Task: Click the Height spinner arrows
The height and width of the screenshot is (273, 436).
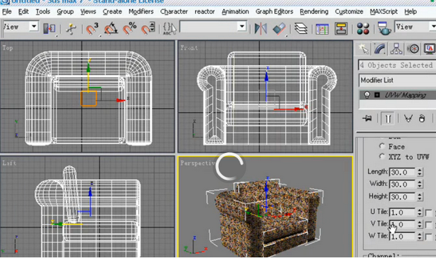Action: pos(420,197)
